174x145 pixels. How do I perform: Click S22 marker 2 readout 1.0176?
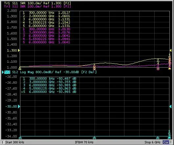tap(64, 32)
